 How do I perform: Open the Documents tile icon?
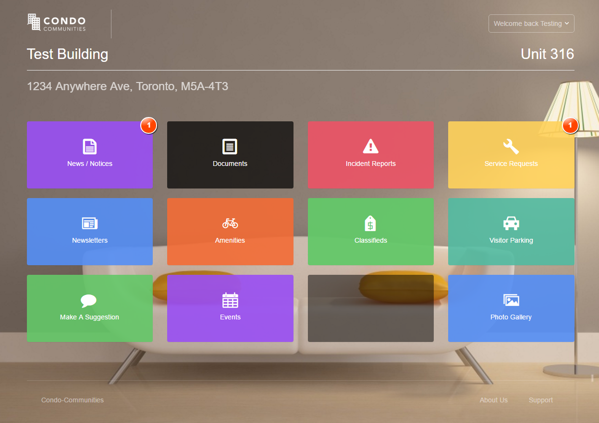click(230, 147)
